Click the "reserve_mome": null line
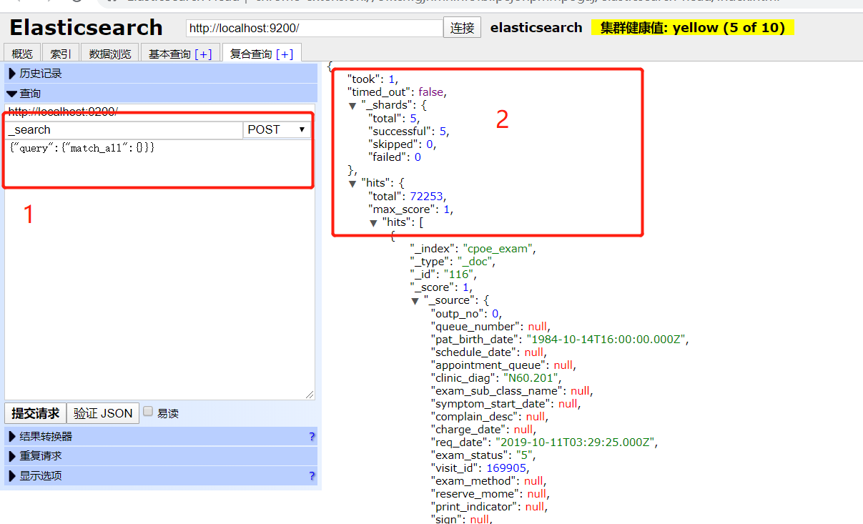Viewport: 863px width, 524px height. [x=490, y=494]
